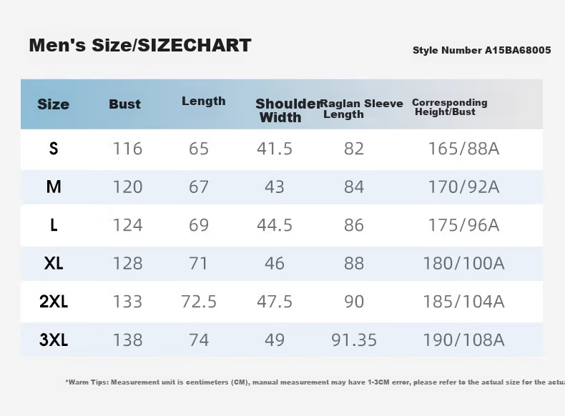
Task: Click the 180/100A cell in XL row
Action: (x=463, y=263)
